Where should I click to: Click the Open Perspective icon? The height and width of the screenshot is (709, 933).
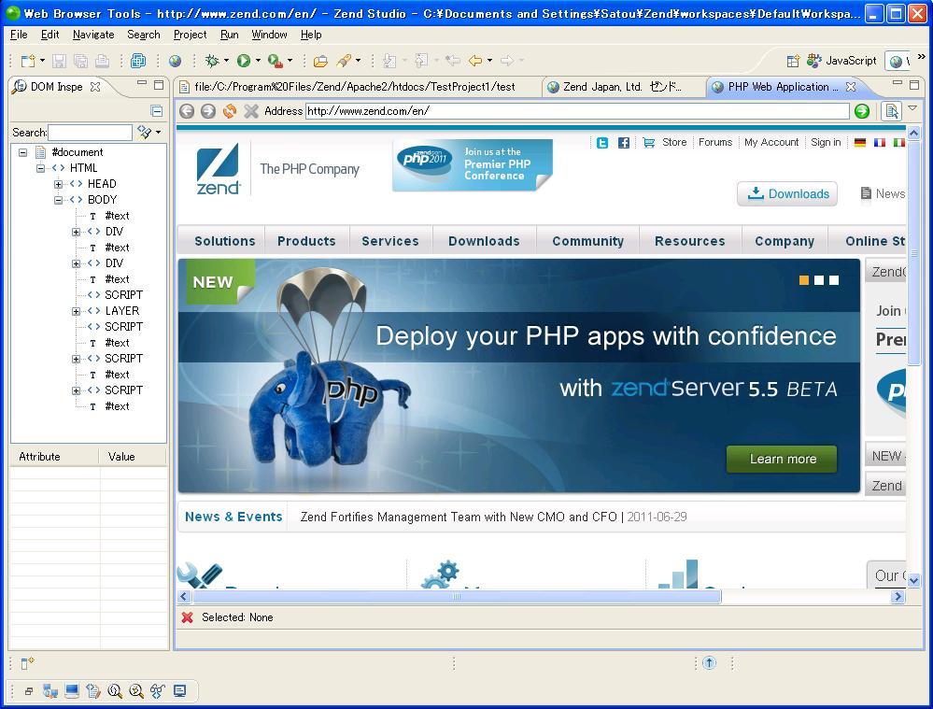point(793,61)
